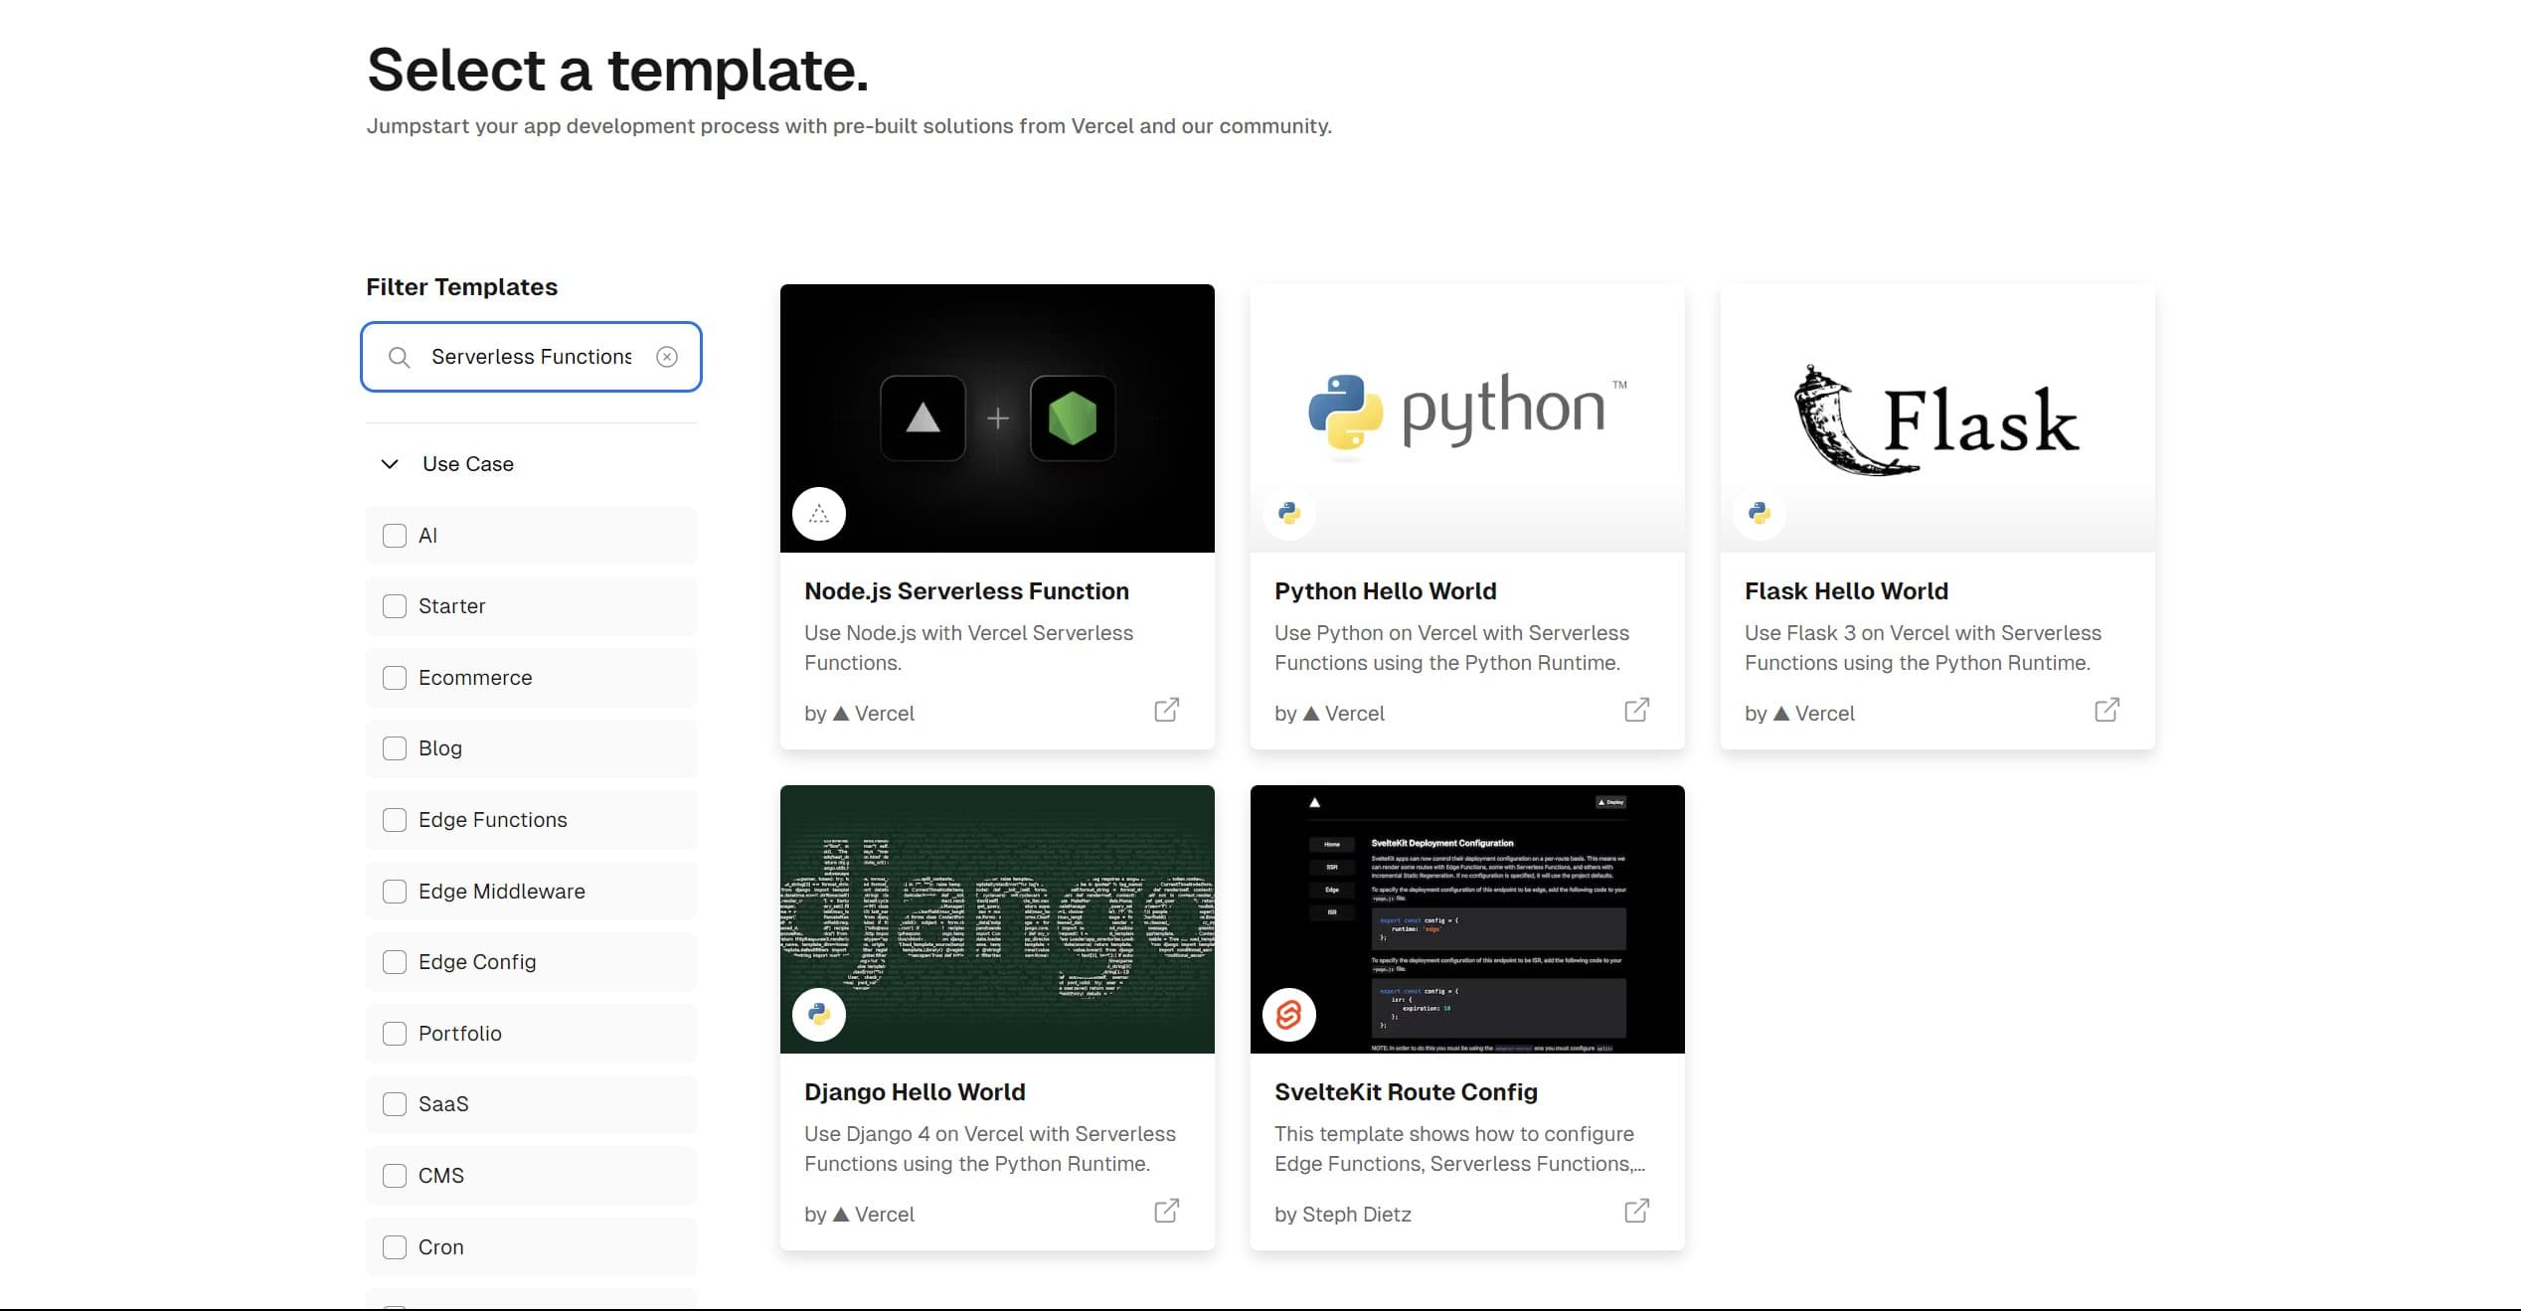Select the Portfolio use case filter

(394, 1033)
